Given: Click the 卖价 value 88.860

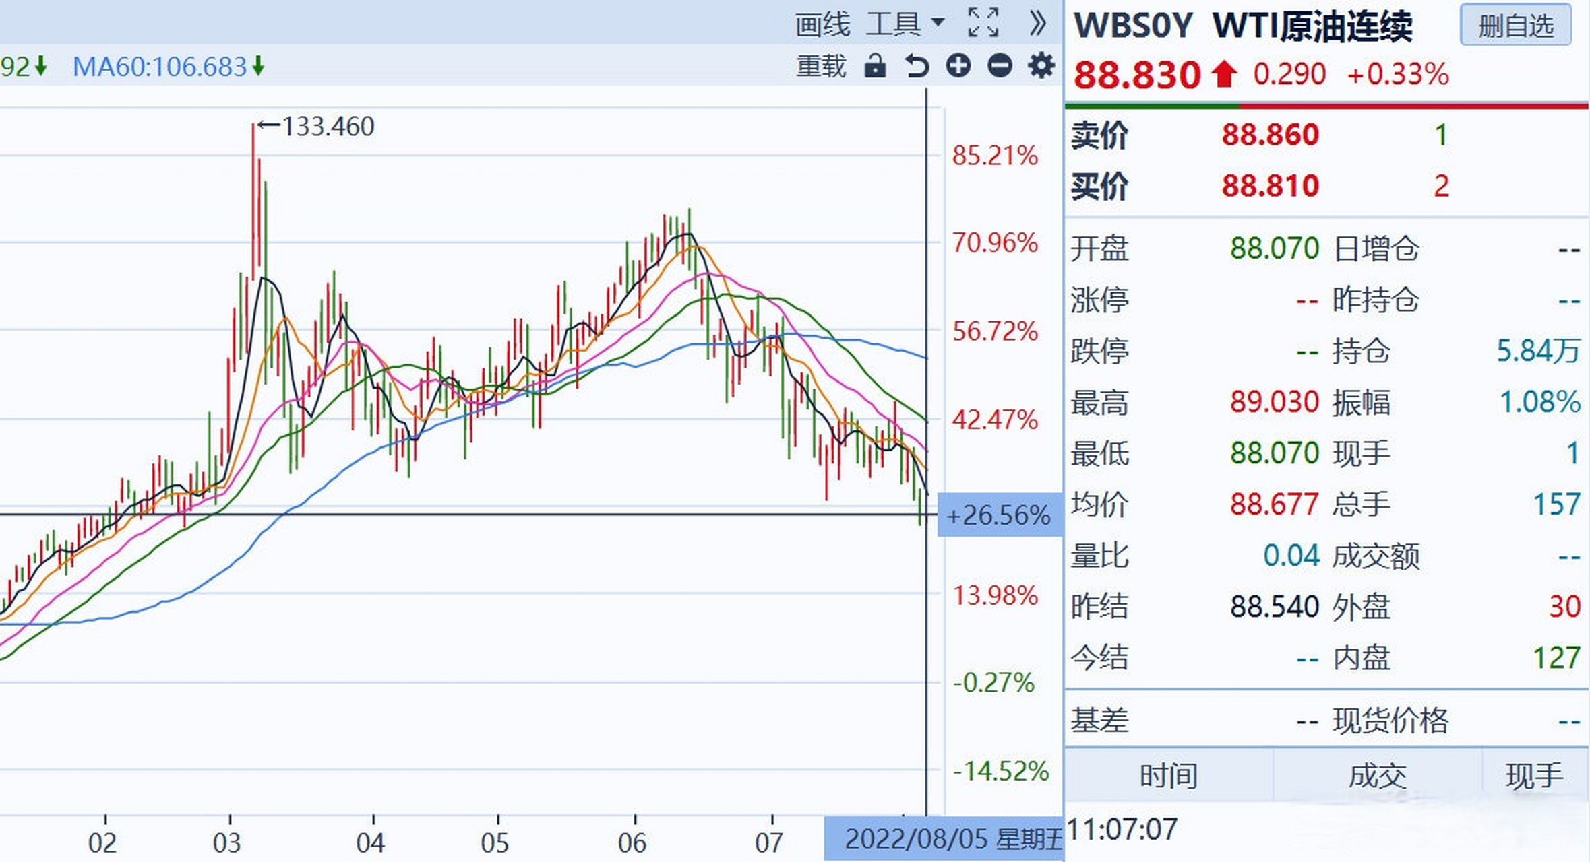Looking at the screenshot, I should click(x=1270, y=135).
